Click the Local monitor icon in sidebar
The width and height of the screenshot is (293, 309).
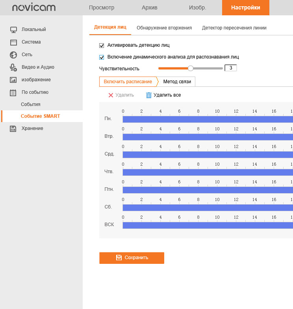[x=13, y=29]
